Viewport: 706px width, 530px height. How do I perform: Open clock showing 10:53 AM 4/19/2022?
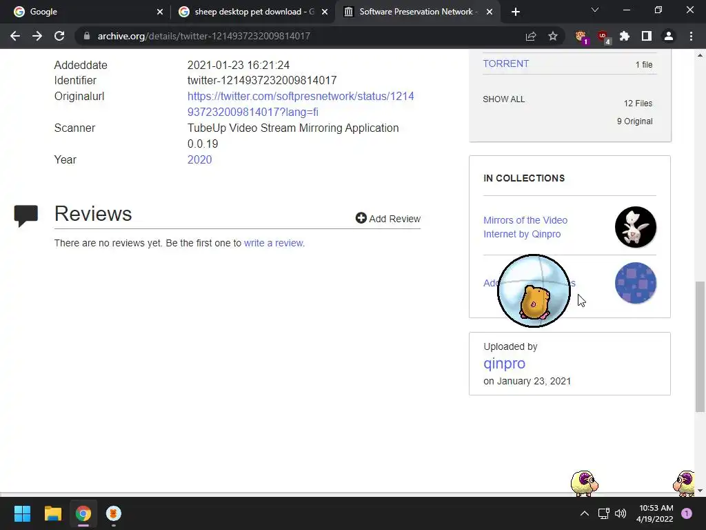point(655,513)
